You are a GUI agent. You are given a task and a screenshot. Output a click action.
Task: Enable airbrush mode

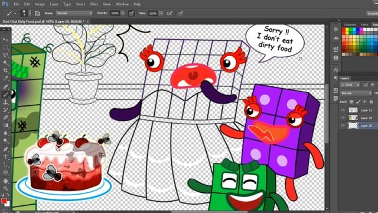click(x=170, y=14)
